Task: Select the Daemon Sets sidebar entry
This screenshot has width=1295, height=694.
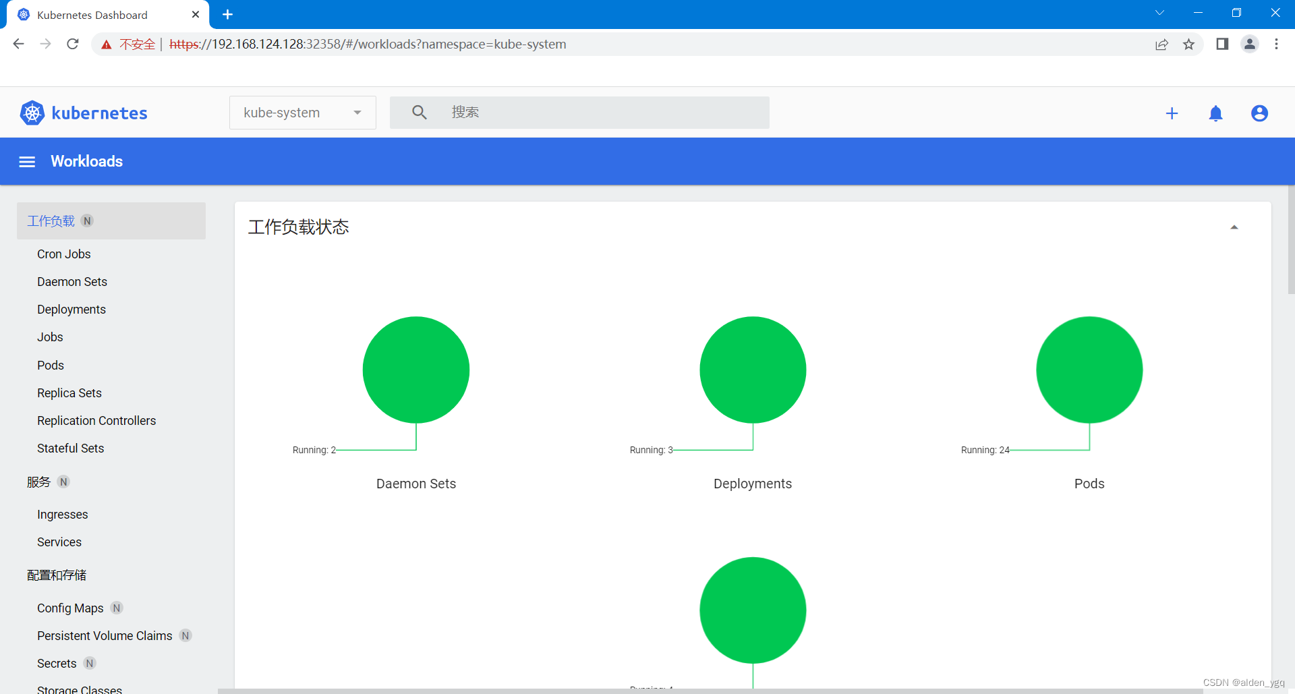Action: pos(72,281)
